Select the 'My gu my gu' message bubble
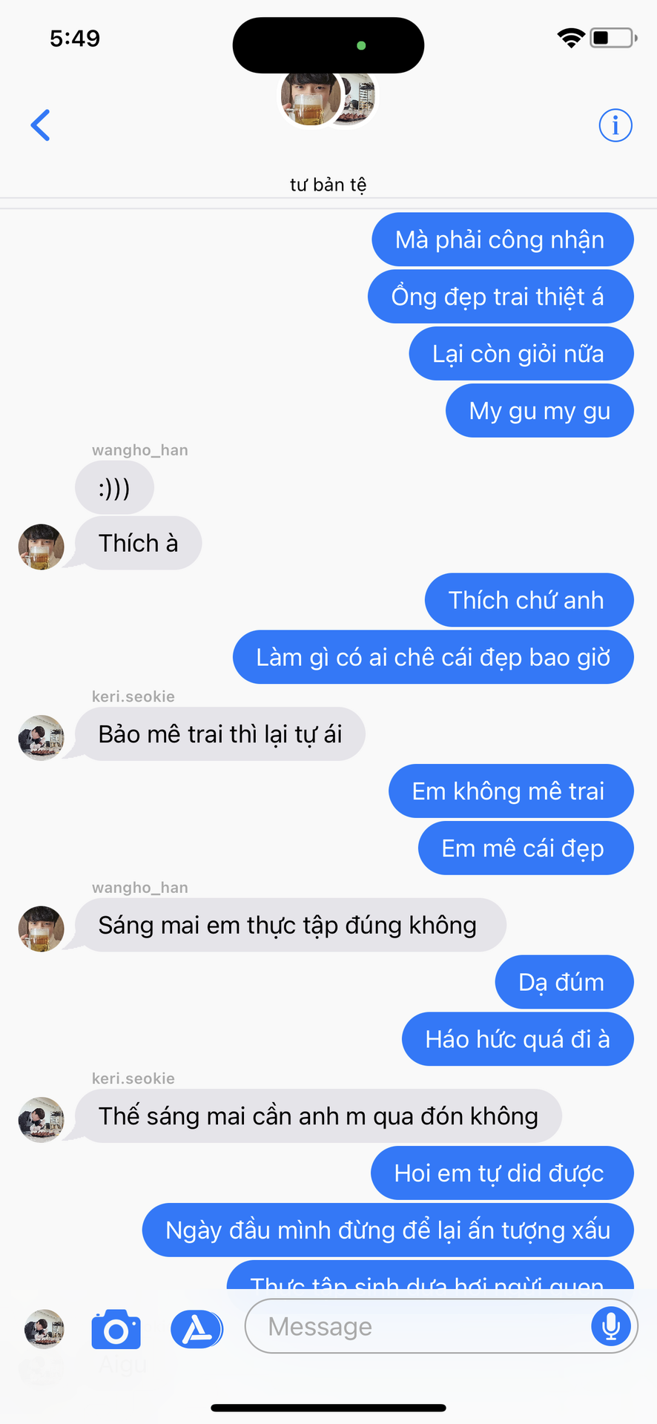This screenshot has width=657, height=1424. point(540,410)
